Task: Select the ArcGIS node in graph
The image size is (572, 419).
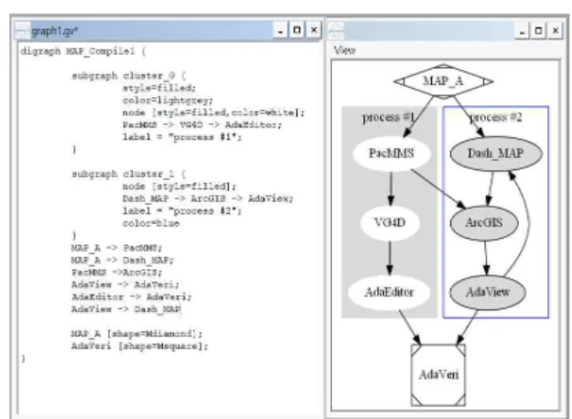Action: click(484, 223)
